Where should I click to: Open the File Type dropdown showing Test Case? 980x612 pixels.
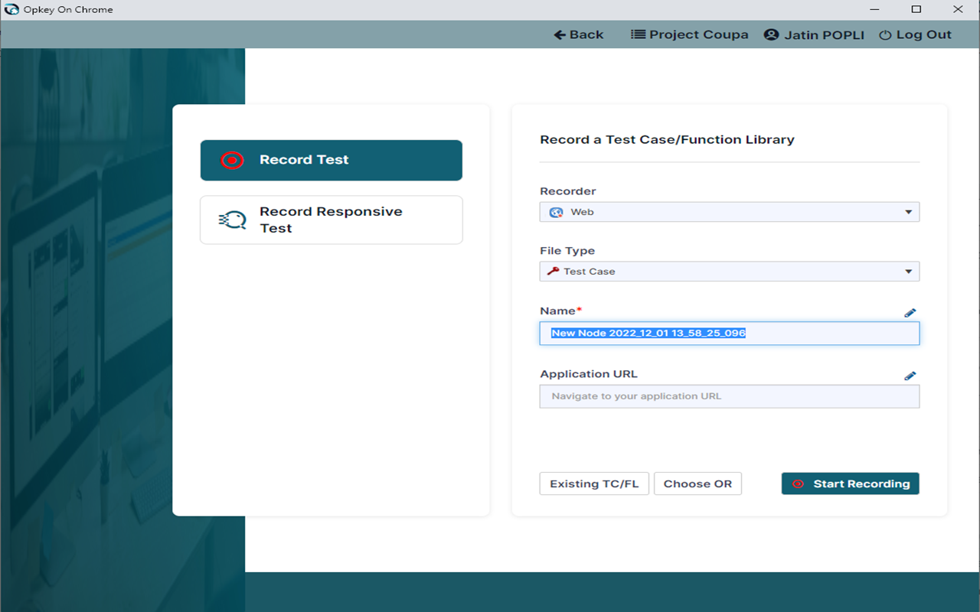730,271
